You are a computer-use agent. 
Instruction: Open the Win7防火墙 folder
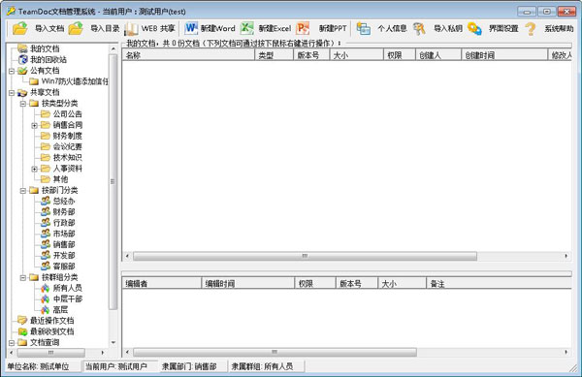[x=75, y=81]
